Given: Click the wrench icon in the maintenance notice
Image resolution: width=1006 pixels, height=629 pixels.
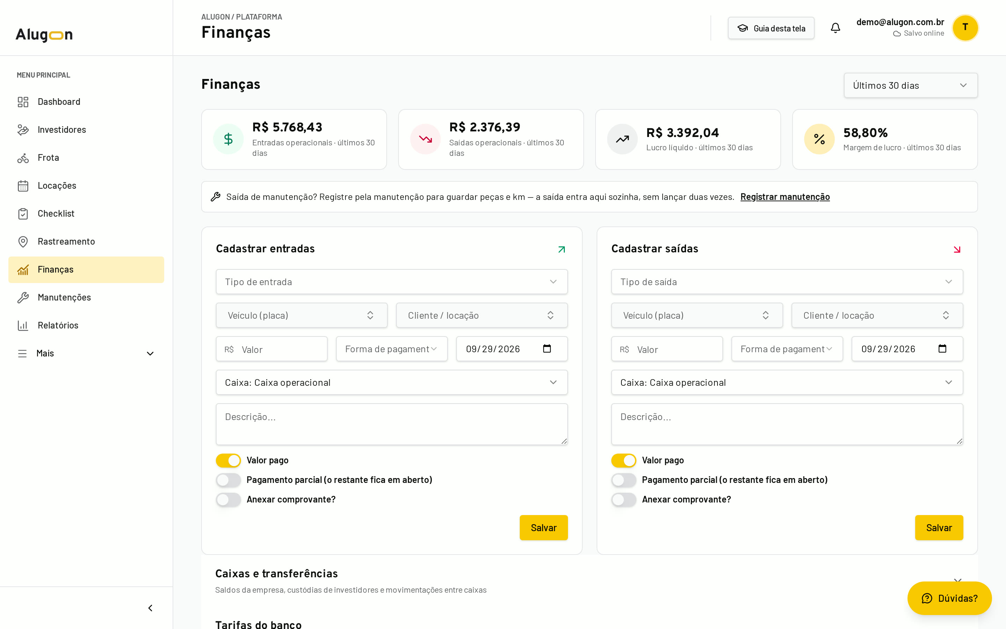Looking at the screenshot, I should (x=215, y=197).
